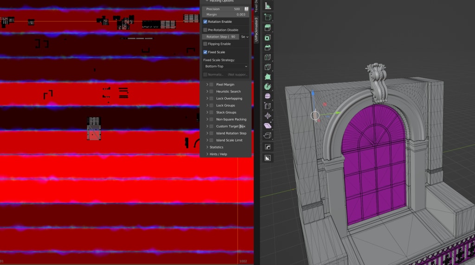
Task: Switch to the Texel Density sidebar tab
Action: (x=256, y=6)
